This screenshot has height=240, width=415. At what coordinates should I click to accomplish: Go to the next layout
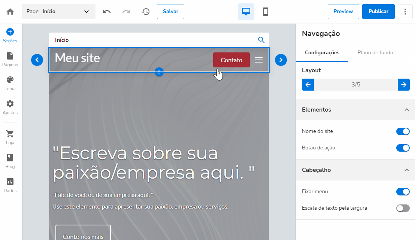click(404, 85)
